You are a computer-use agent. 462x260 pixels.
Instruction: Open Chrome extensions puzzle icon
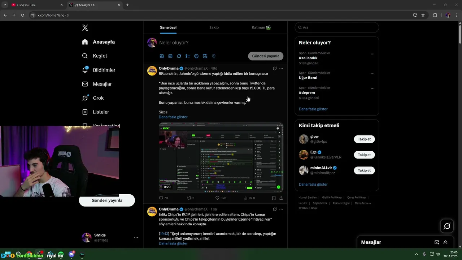pos(435,15)
